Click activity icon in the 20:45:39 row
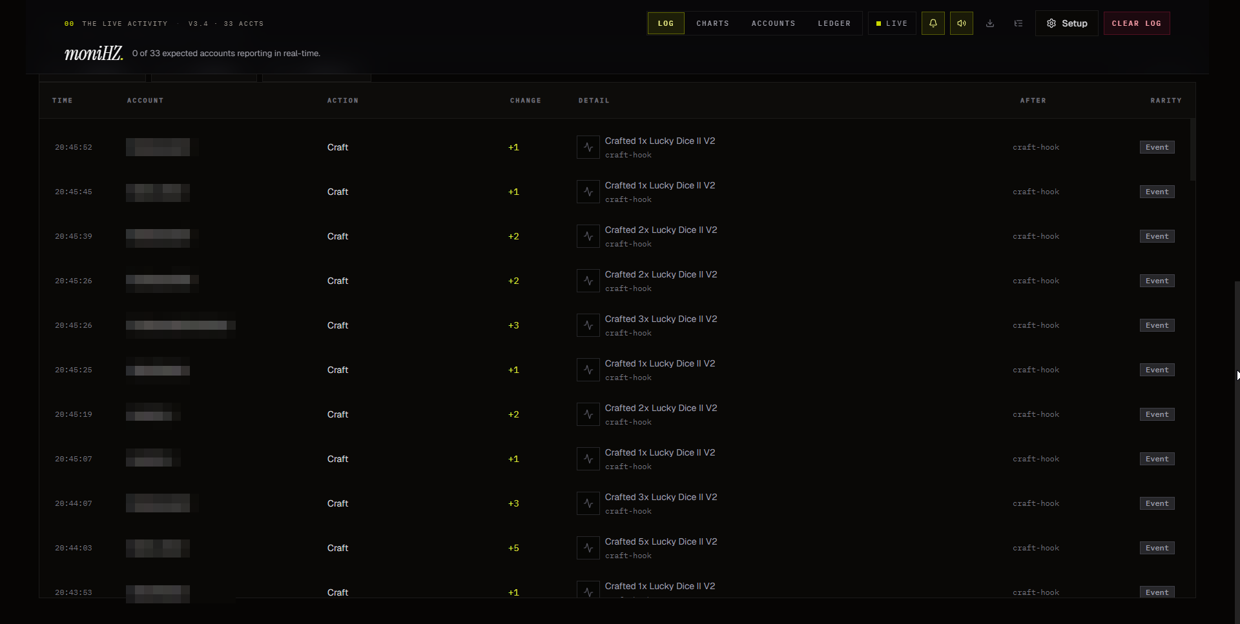Image resolution: width=1240 pixels, height=624 pixels. (x=588, y=236)
